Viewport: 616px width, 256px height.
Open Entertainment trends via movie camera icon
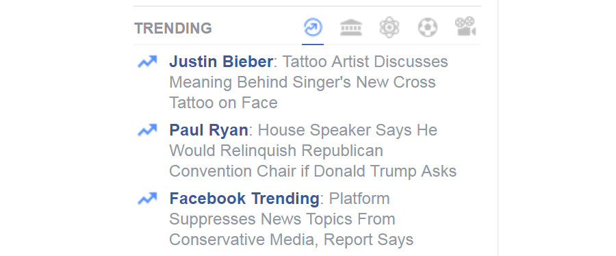click(x=465, y=27)
